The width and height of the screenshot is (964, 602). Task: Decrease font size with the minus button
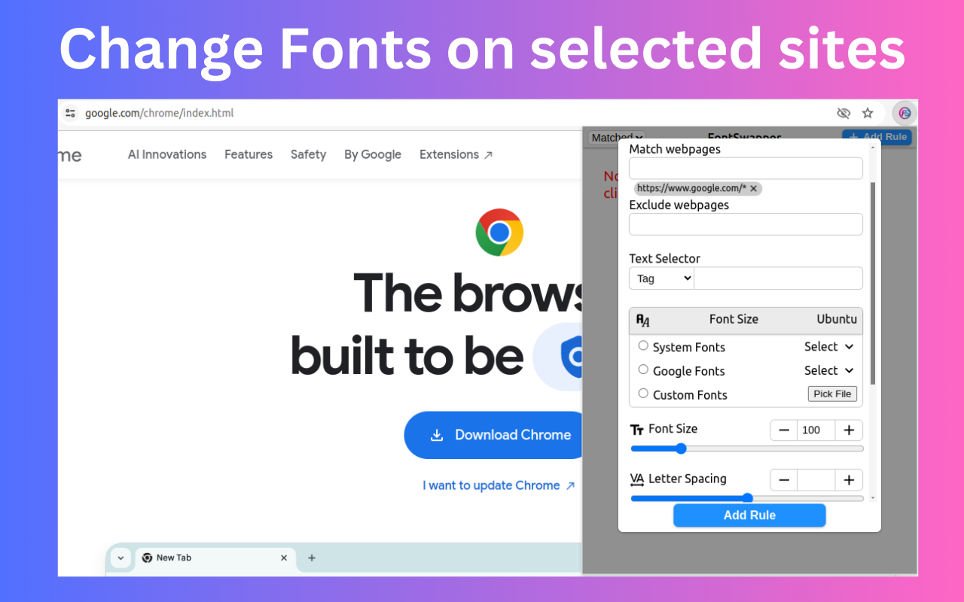784,430
